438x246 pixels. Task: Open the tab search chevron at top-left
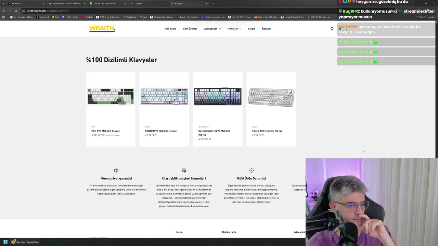click(3, 3)
